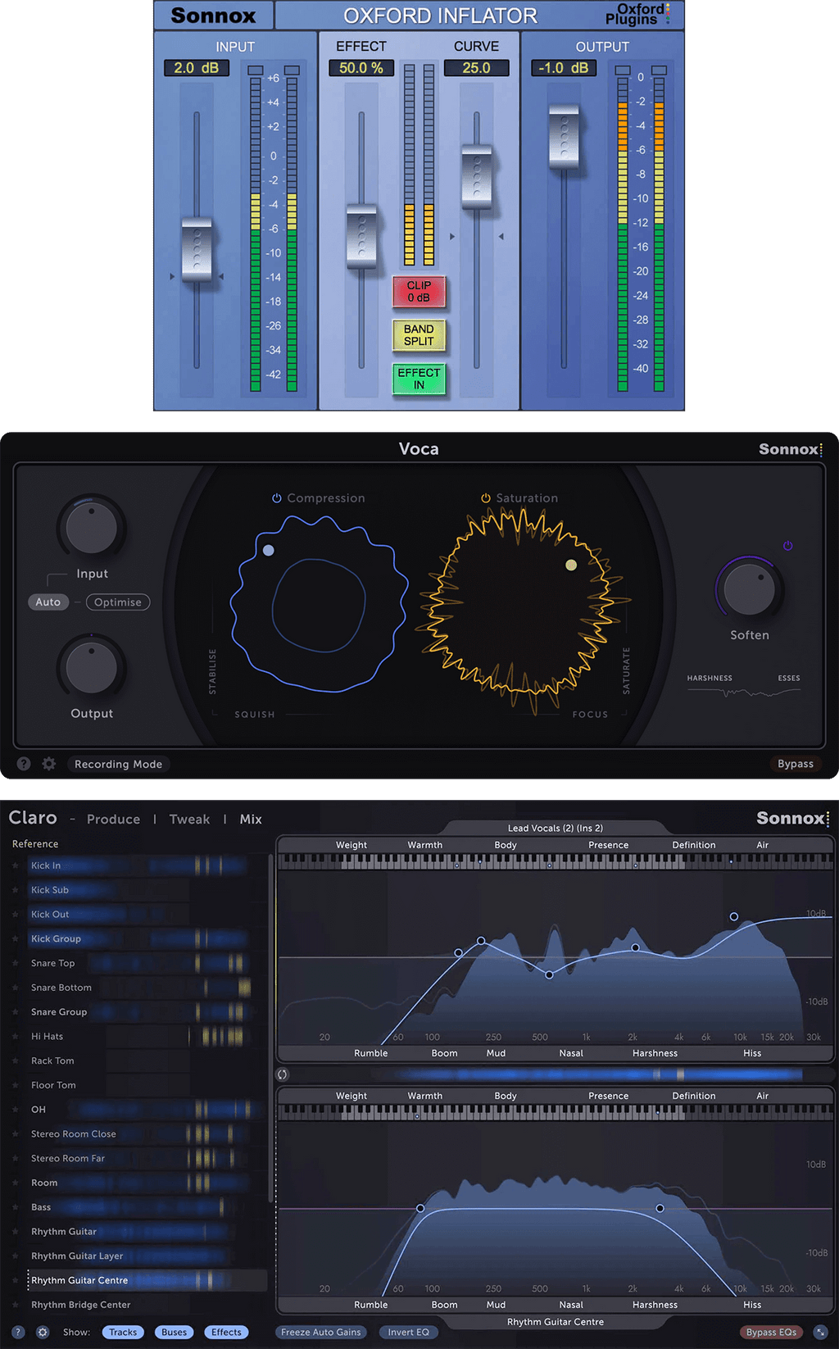
Task: Set OH track as reference with star
Action: (16, 1110)
